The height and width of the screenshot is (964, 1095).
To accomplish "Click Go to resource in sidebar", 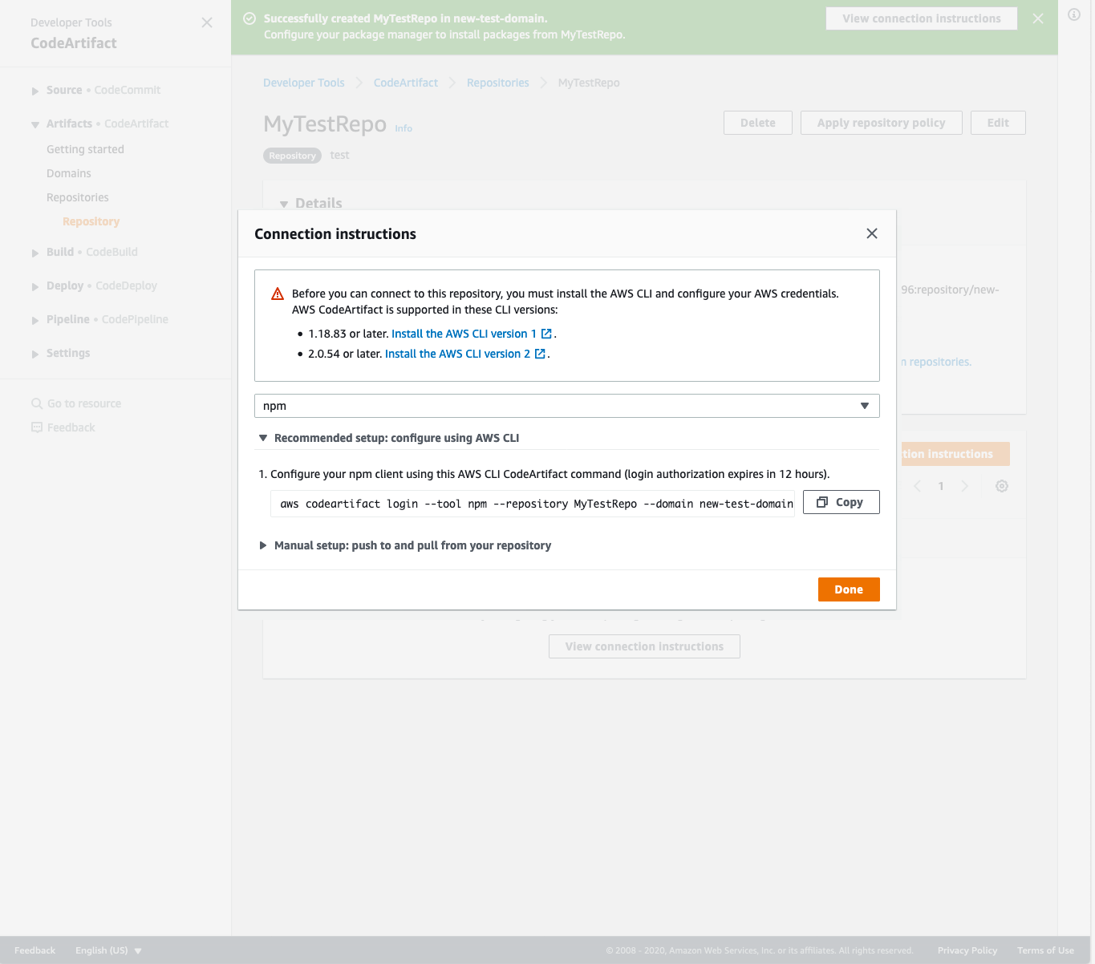I will click(84, 403).
